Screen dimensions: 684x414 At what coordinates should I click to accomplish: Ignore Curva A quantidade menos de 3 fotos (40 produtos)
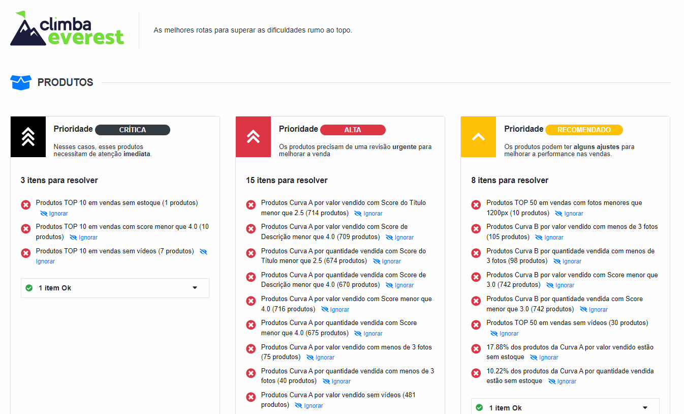337,381
